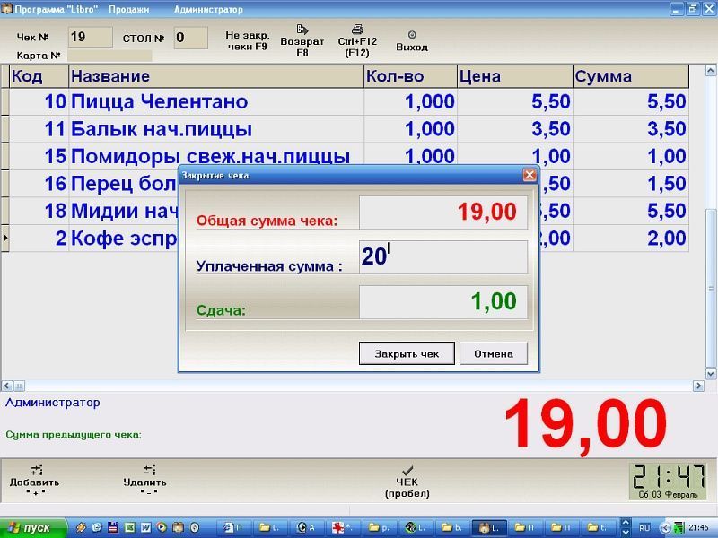Click into the Уплаченная сумма input field
This screenshot has width=718, height=538.
click(x=442, y=257)
